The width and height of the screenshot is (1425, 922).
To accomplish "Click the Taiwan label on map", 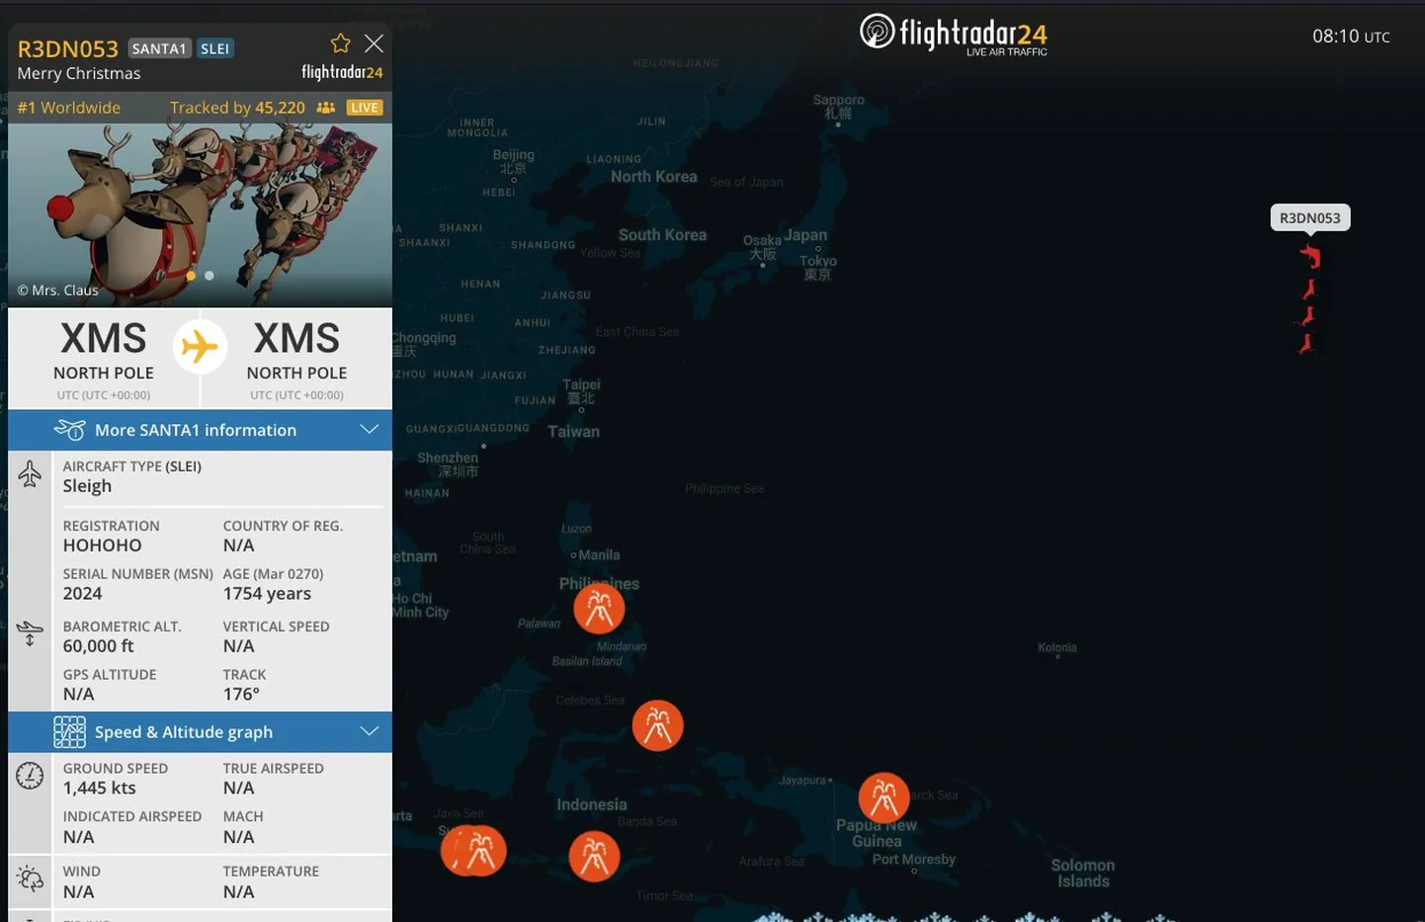I will pyautogui.click(x=574, y=431).
